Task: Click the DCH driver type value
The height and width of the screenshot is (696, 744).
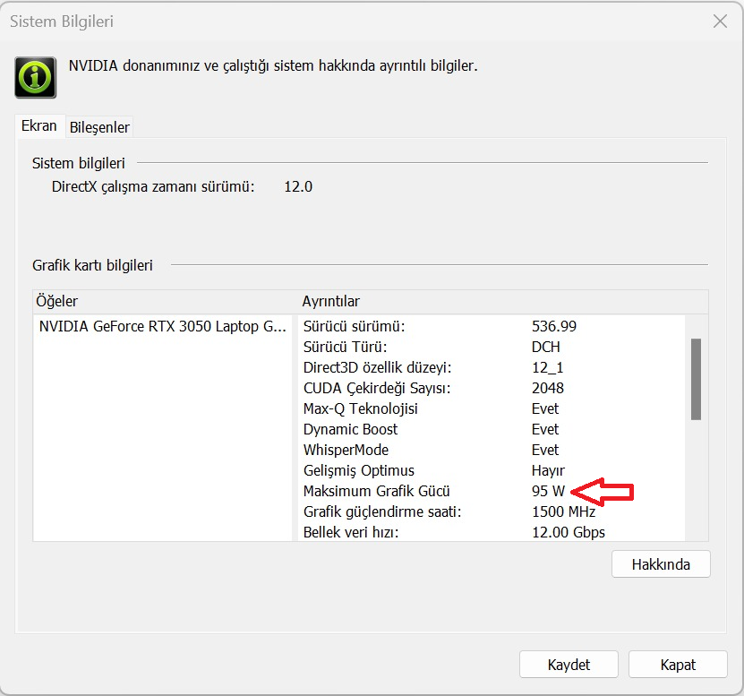Action: (545, 347)
